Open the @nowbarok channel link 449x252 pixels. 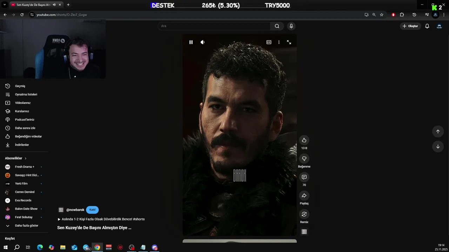click(x=75, y=210)
